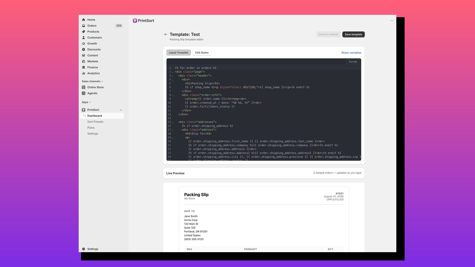
Task: Open Sort Presets in PrintSort submenu
Action: tap(95, 122)
